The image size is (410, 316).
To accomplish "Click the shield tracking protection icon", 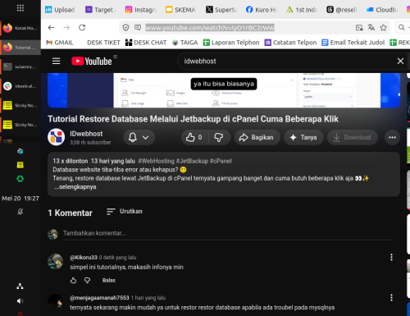I will click(125, 28).
